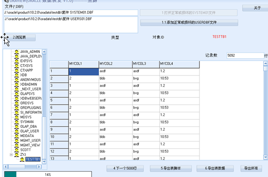Click the 6 导出表数据 button
This screenshot has width=268, height=177.
pyautogui.click(x=215, y=168)
